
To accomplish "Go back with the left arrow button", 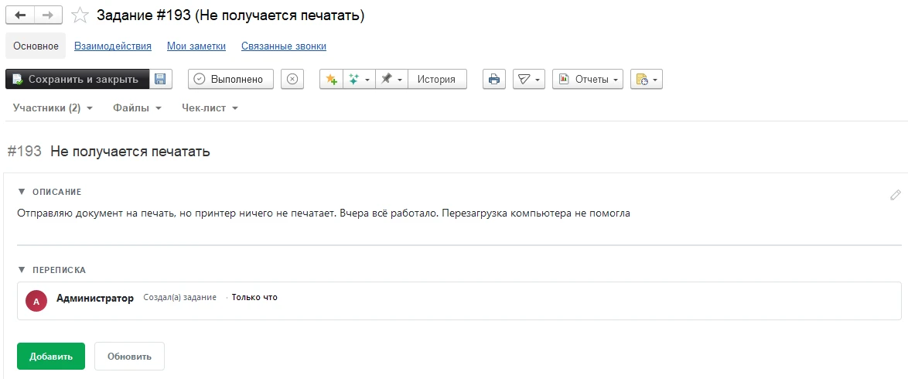I will [x=20, y=15].
